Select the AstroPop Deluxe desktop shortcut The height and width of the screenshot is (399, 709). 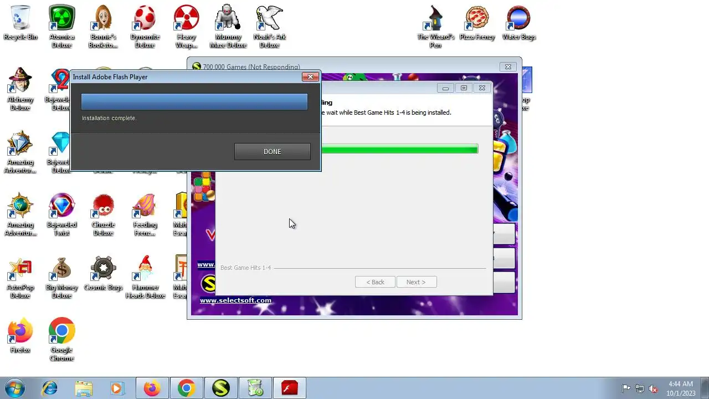point(20,277)
